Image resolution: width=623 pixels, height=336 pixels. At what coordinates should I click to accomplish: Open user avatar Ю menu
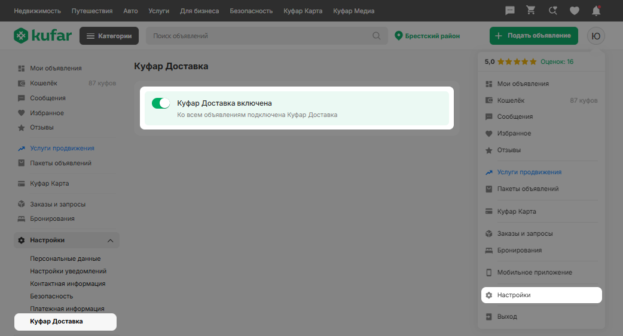pyautogui.click(x=596, y=36)
